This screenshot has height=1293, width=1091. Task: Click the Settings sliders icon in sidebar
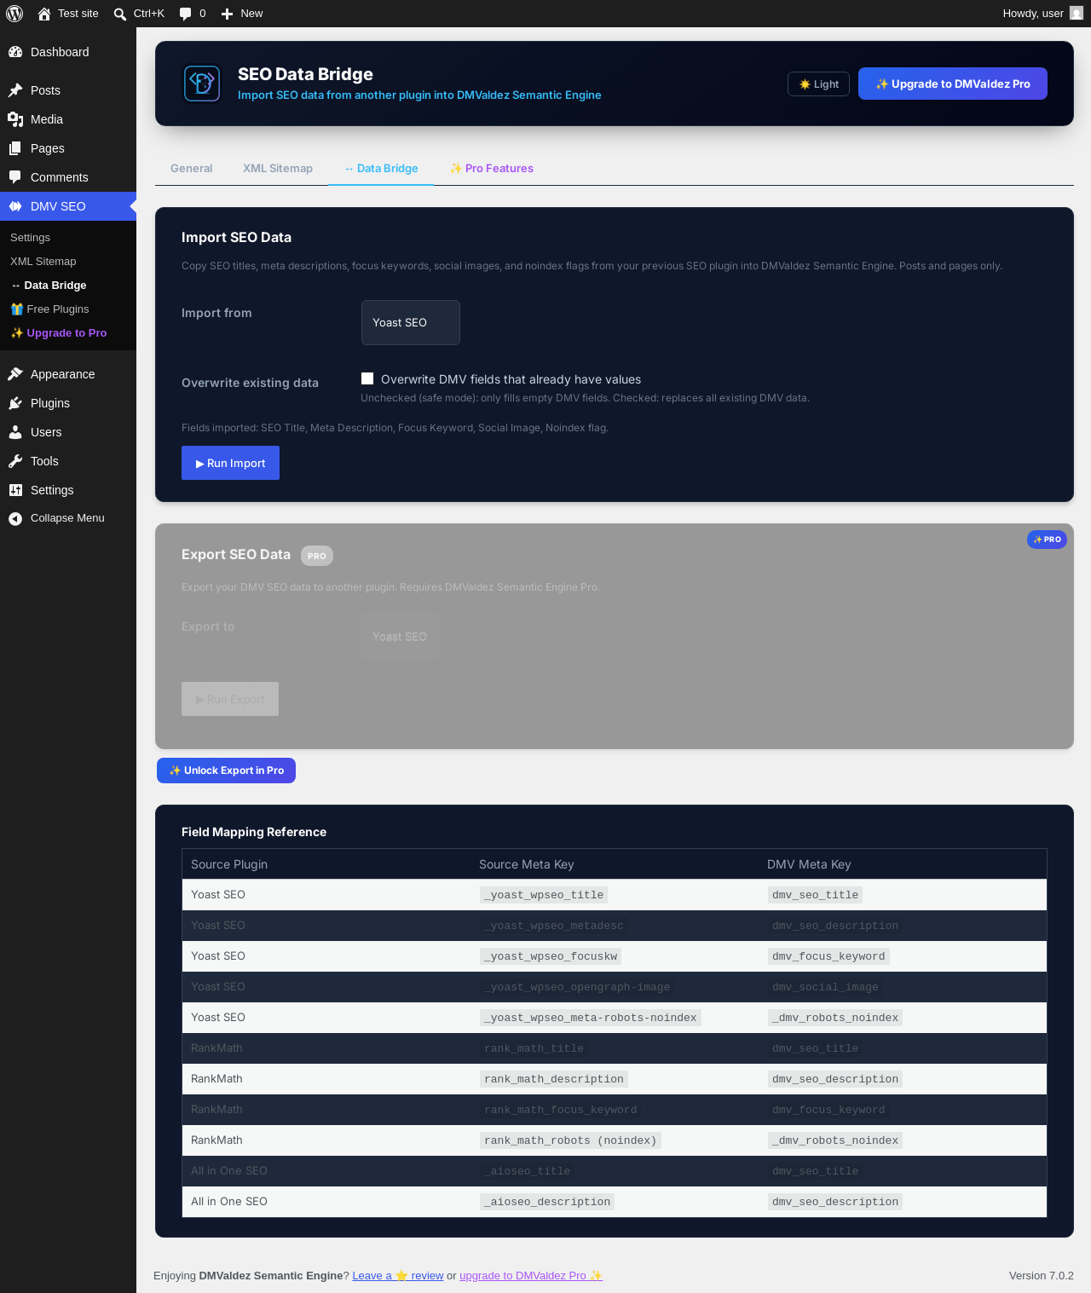(15, 490)
